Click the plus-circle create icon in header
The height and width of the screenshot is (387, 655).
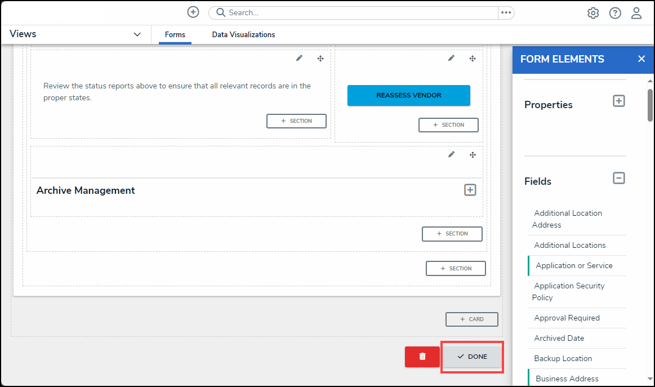(193, 12)
